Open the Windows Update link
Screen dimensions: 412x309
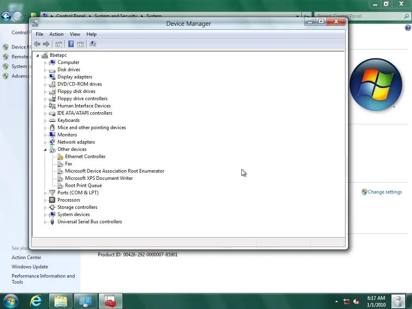tap(30, 267)
